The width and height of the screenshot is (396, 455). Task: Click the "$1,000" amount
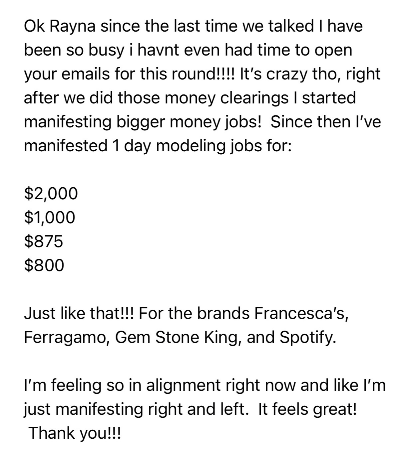(x=50, y=217)
